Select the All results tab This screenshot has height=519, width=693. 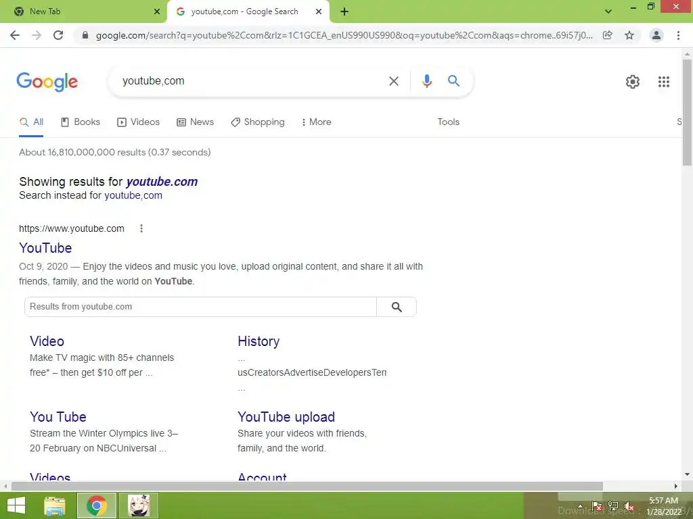pos(31,122)
